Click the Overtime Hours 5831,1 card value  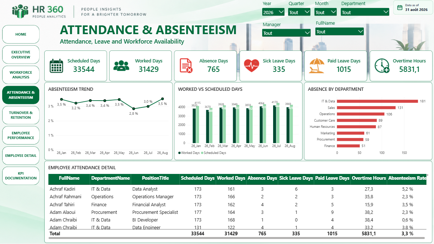(x=409, y=69)
